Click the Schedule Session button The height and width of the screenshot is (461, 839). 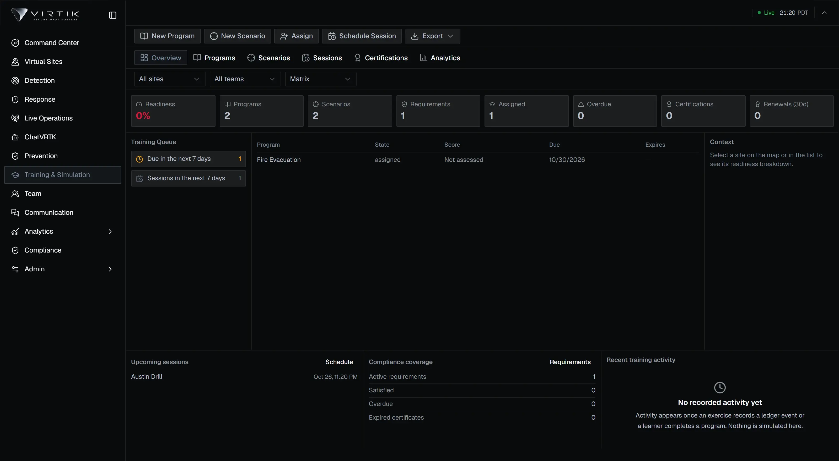click(362, 36)
